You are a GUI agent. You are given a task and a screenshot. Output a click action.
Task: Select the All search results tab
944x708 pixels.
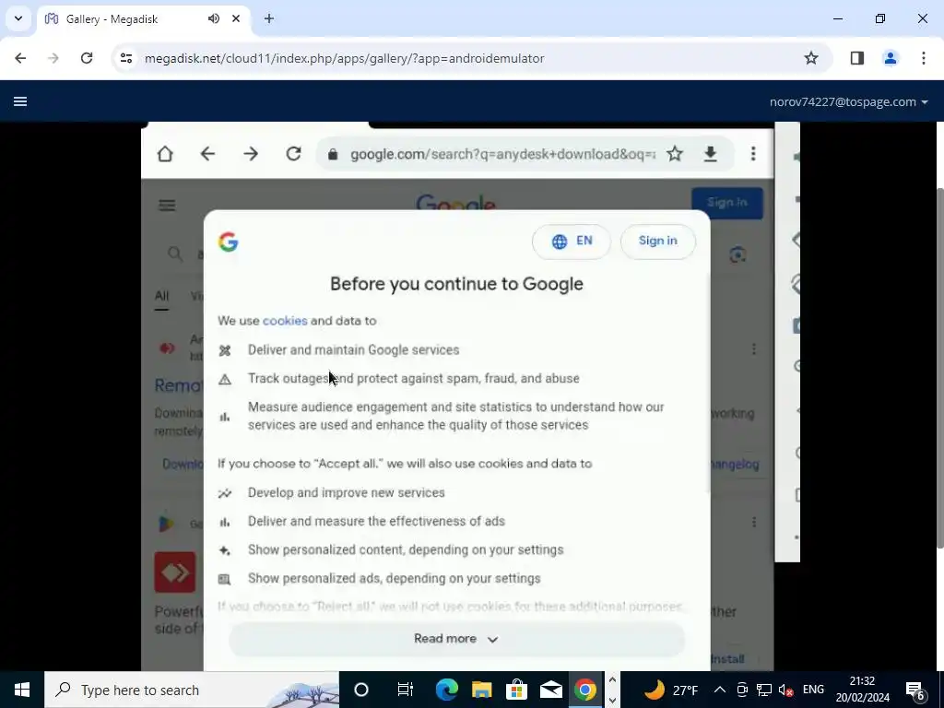click(x=161, y=296)
